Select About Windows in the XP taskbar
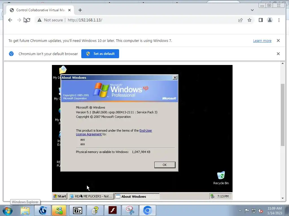This screenshot has height=216, width=289. click(x=137, y=196)
